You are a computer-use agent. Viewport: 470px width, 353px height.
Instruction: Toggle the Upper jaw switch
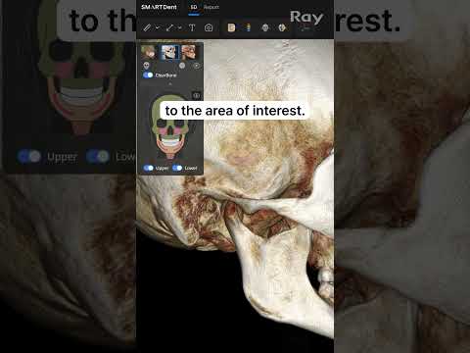tap(149, 168)
